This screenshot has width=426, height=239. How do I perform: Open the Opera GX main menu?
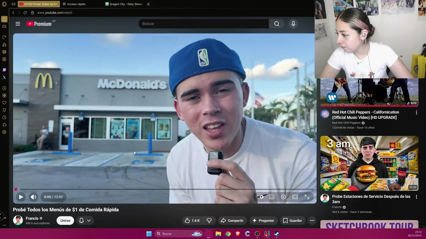tap(4, 4)
